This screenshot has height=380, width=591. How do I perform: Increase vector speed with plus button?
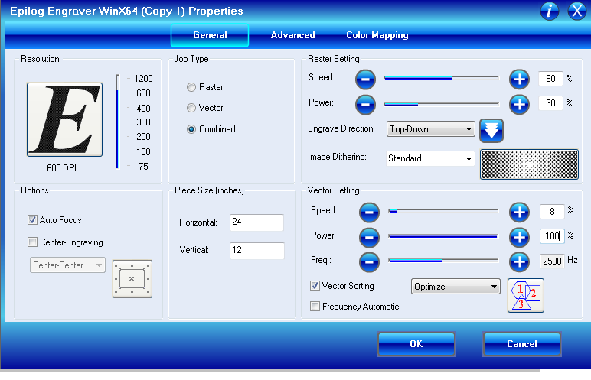(519, 212)
